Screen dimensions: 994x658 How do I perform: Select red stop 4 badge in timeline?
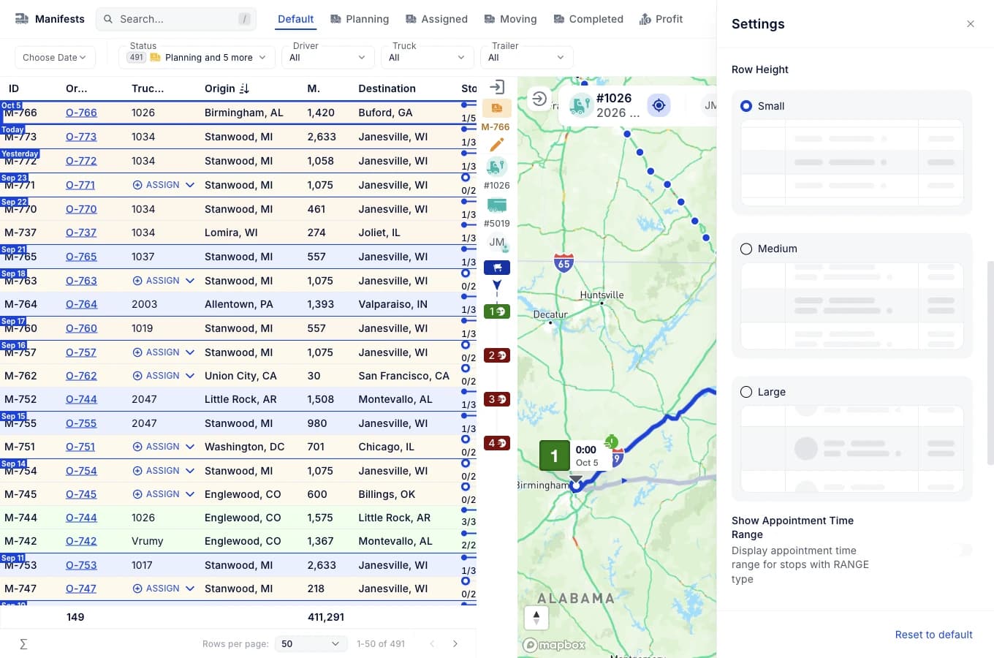click(497, 443)
